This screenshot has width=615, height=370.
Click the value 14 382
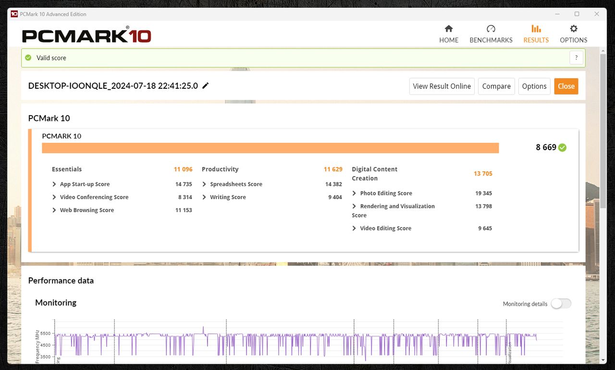(x=333, y=184)
